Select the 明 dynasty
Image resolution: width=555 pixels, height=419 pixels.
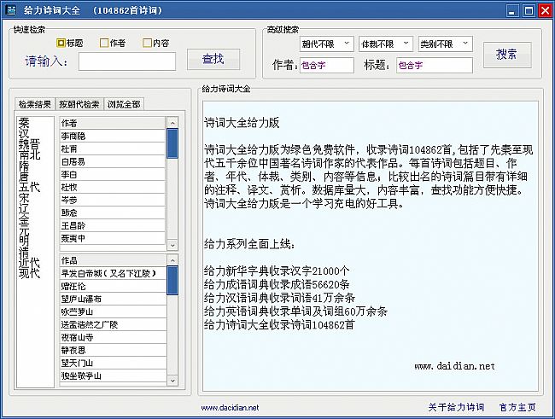24,241
